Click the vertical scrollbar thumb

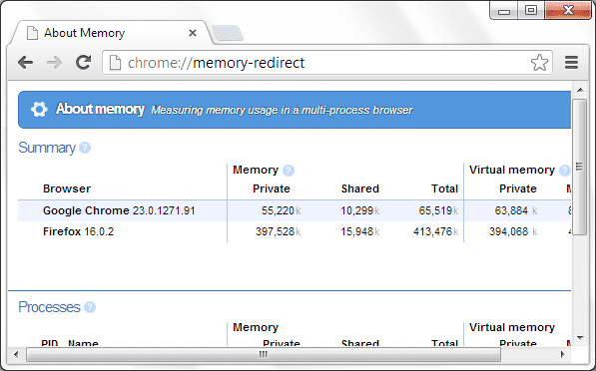click(580, 168)
